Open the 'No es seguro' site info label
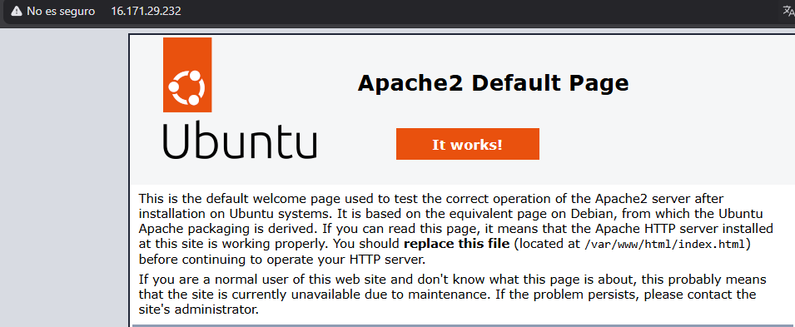This screenshot has height=327, width=795. coord(61,11)
